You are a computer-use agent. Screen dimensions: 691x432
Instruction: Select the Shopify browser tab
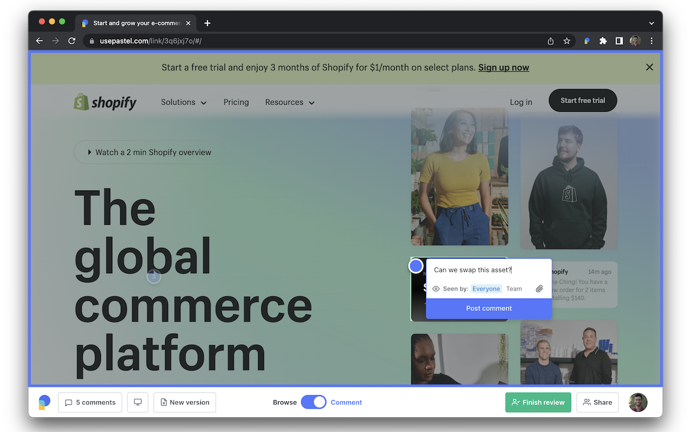pyautogui.click(x=136, y=23)
